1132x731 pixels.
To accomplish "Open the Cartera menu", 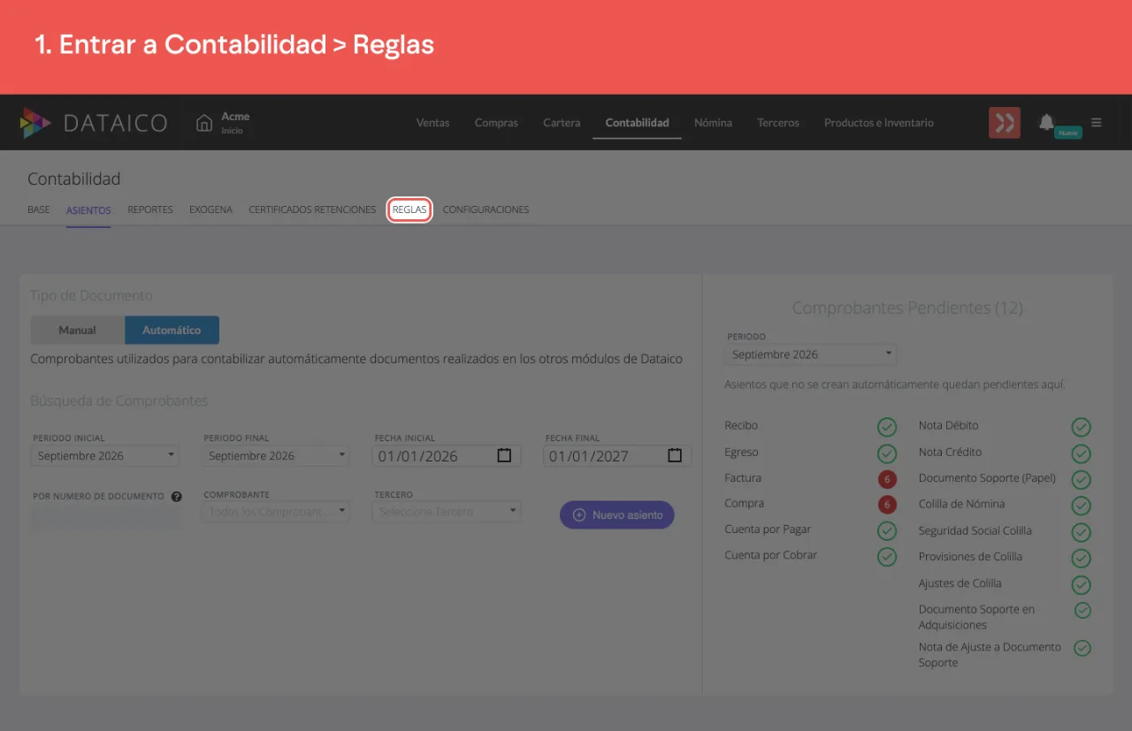I will pos(562,123).
